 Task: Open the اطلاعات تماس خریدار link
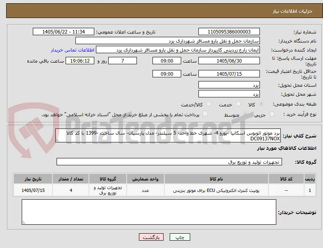[73, 50]
